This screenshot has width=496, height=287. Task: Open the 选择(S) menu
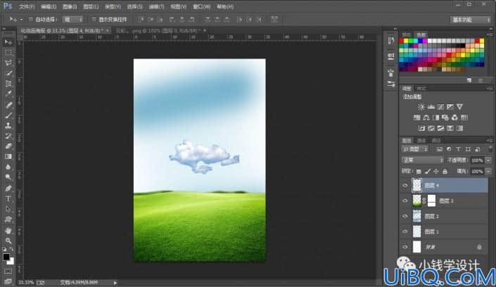pyautogui.click(x=134, y=6)
